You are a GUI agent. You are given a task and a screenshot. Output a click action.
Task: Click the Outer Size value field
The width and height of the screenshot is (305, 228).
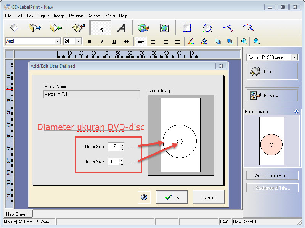(114, 147)
